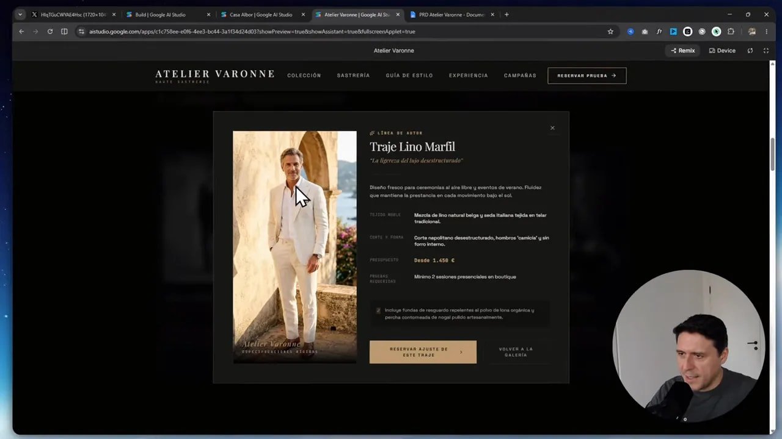
Task: Click Volver a la Galería button
Action: point(516,352)
